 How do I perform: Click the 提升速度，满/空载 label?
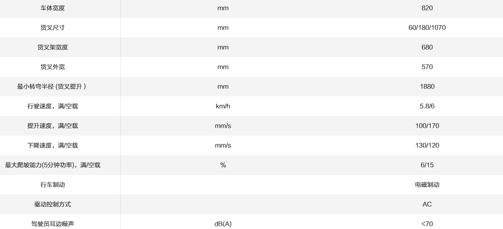pos(52,126)
